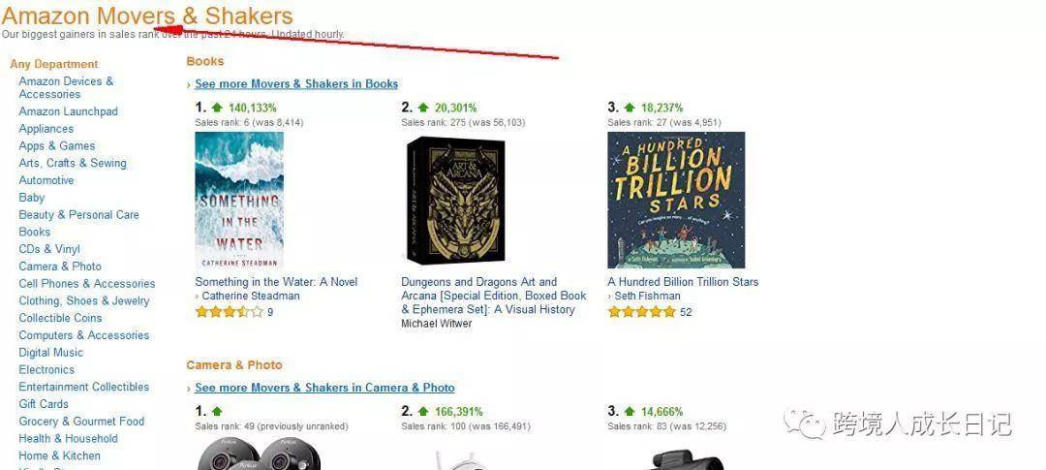The height and width of the screenshot is (470, 1046).
Task: Select Amazon Launchpad department
Action: point(68,111)
